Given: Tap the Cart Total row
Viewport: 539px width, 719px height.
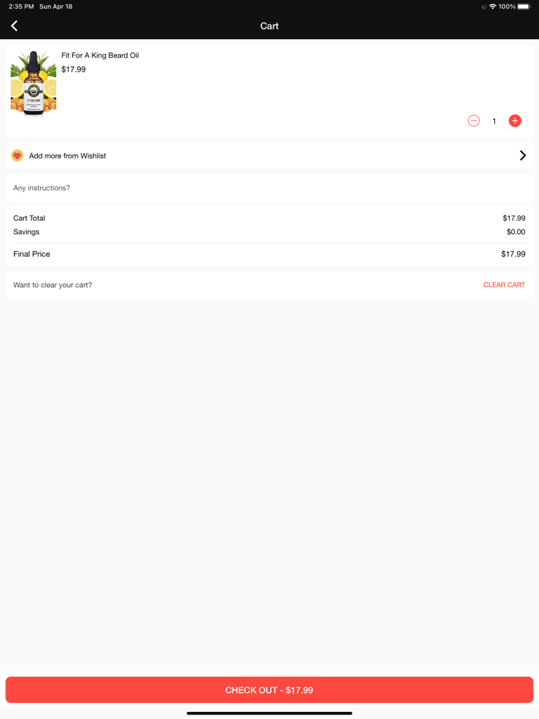Looking at the screenshot, I should [x=269, y=218].
